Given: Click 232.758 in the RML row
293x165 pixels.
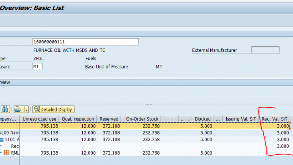Looking at the screenshot, I should [151, 153].
